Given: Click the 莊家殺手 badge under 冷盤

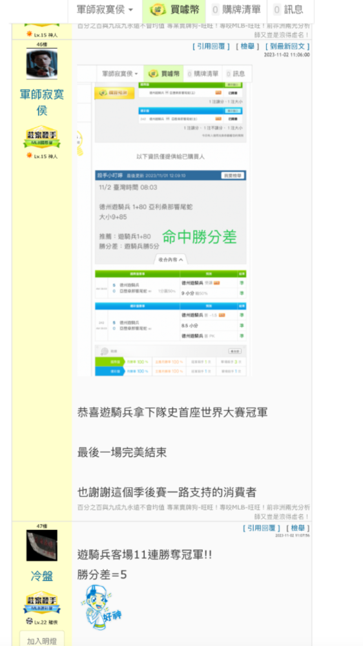Looking at the screenshot, I should pos(41,603).
